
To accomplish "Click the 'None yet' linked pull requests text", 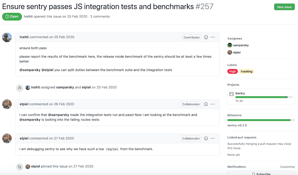I will (x=234, y=155).
